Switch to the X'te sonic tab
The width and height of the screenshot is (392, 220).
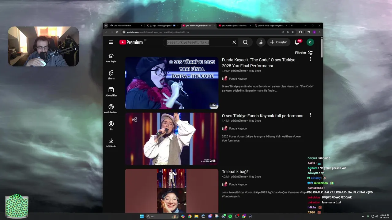click(271, 26)
